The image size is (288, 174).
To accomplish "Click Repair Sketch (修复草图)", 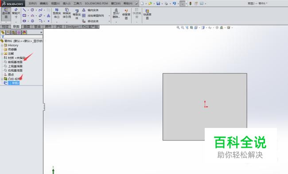I will (x=126, y=14).
